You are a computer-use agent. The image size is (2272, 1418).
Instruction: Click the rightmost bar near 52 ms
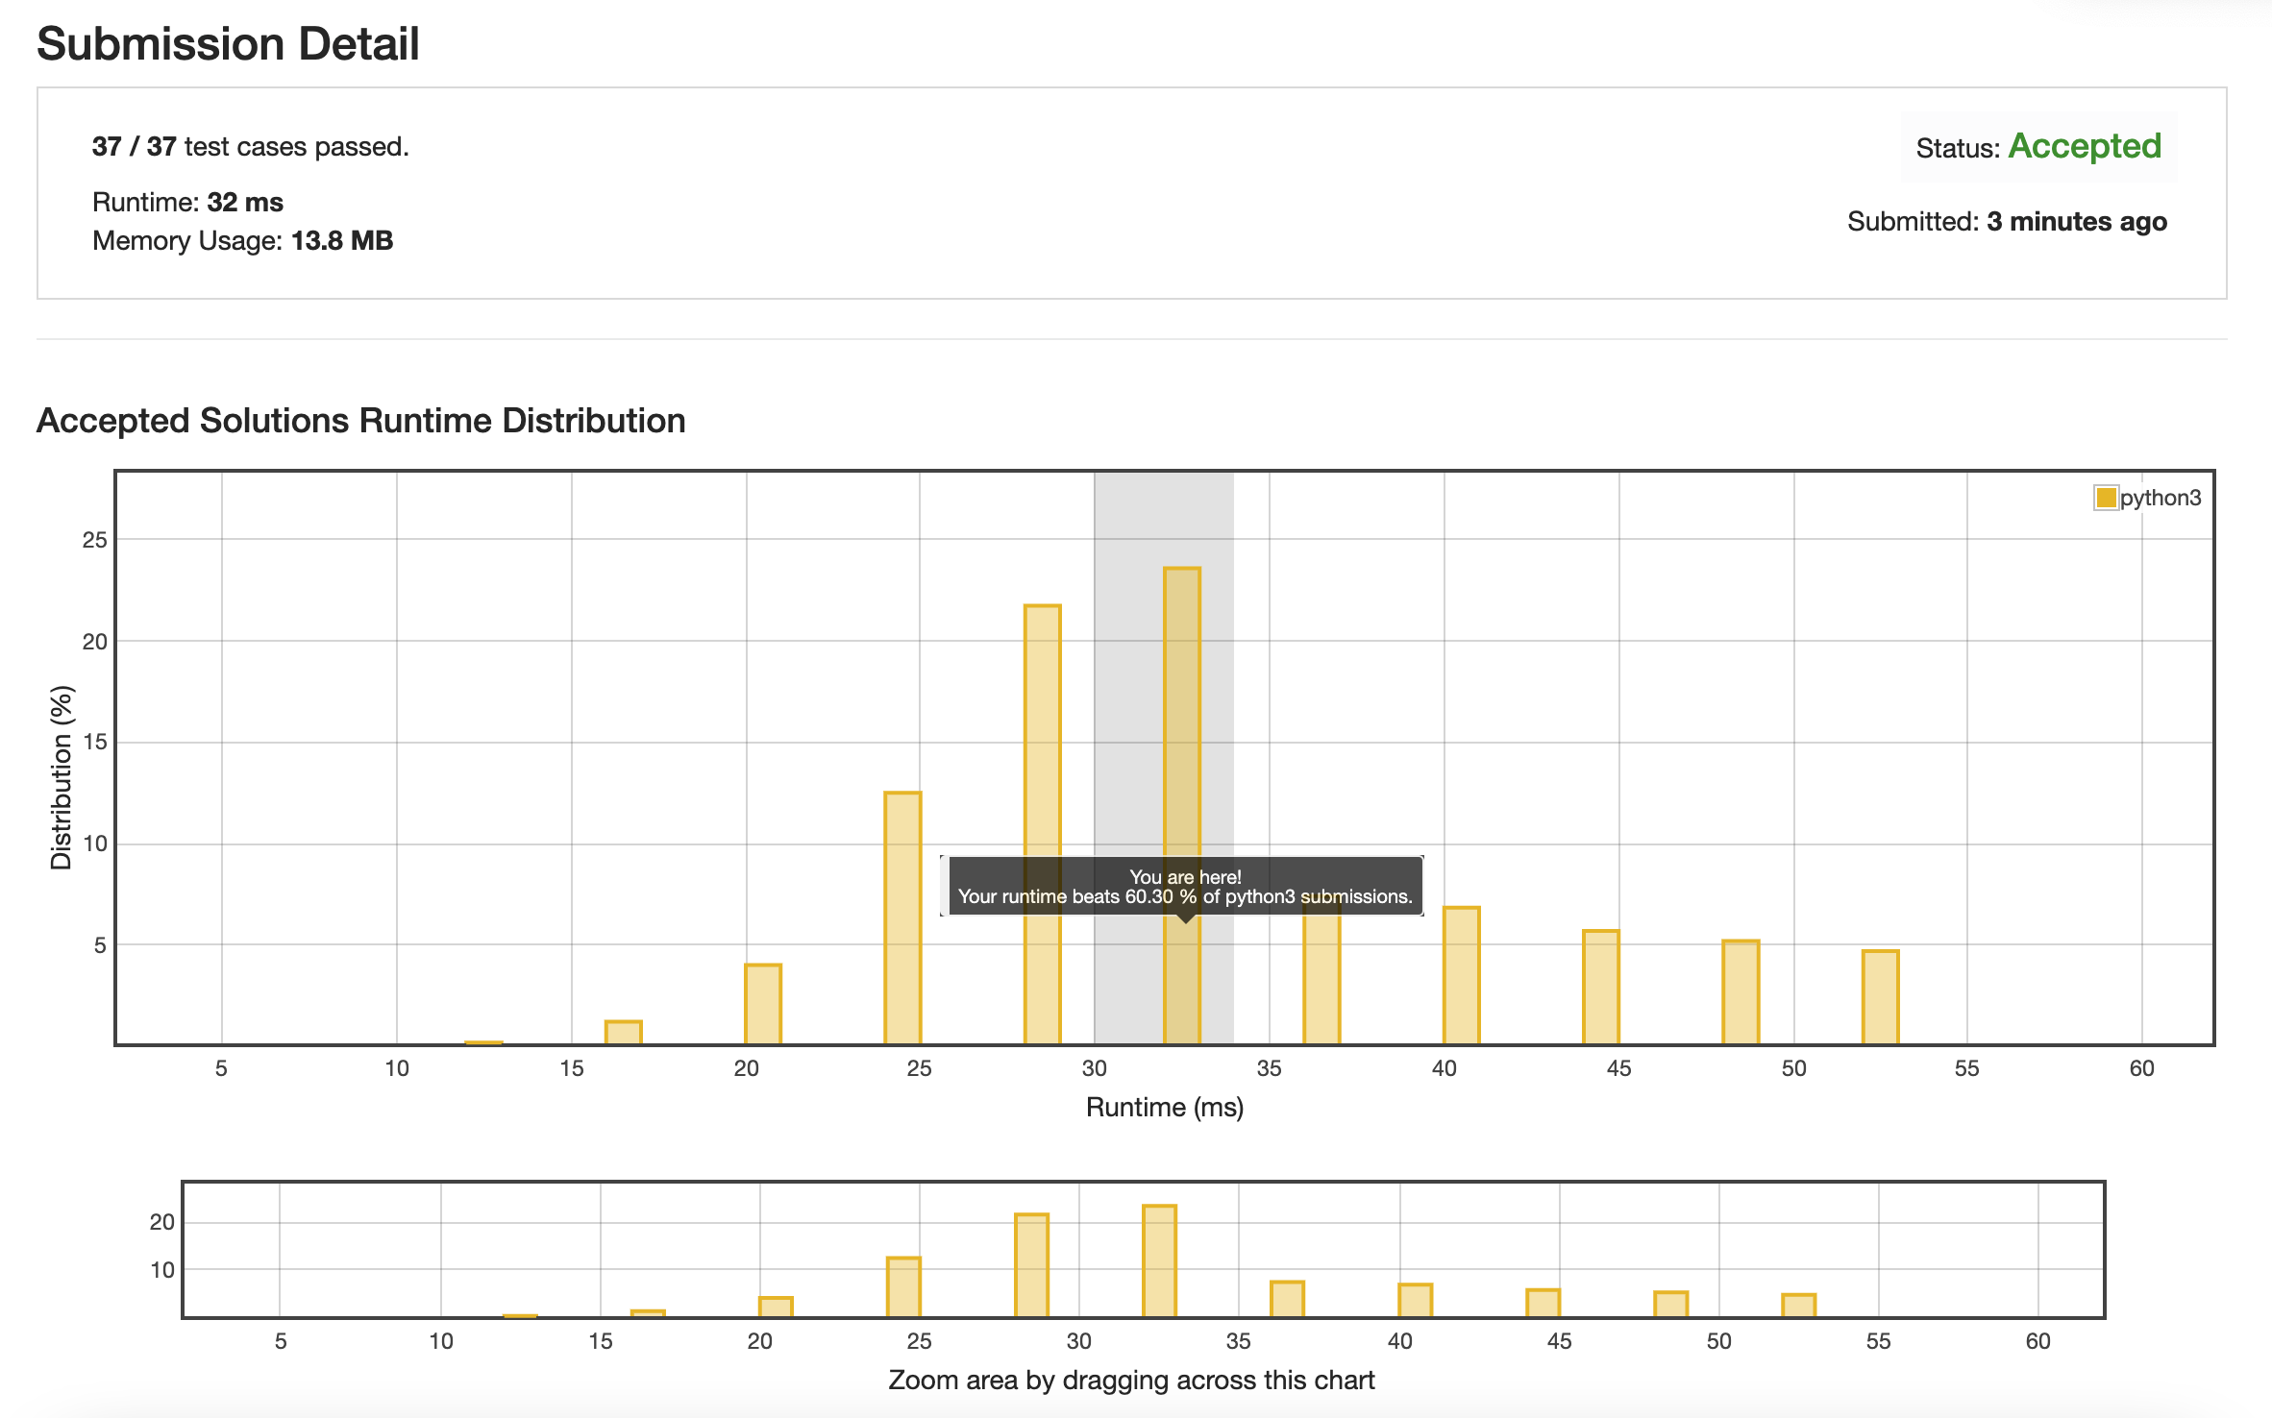pyautogui.click(x=1881, y=997)
